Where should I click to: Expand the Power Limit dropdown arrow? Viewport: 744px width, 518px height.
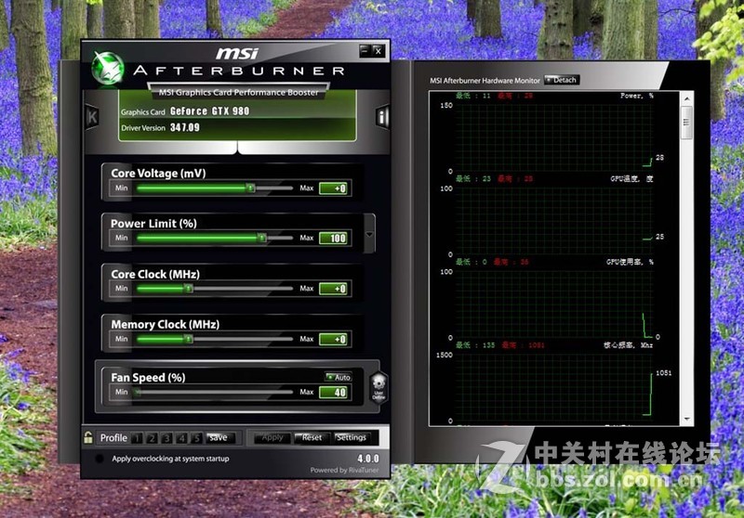pyautogui.click(x=369, y=234)
